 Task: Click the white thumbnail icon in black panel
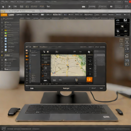[x=125, y=20]
